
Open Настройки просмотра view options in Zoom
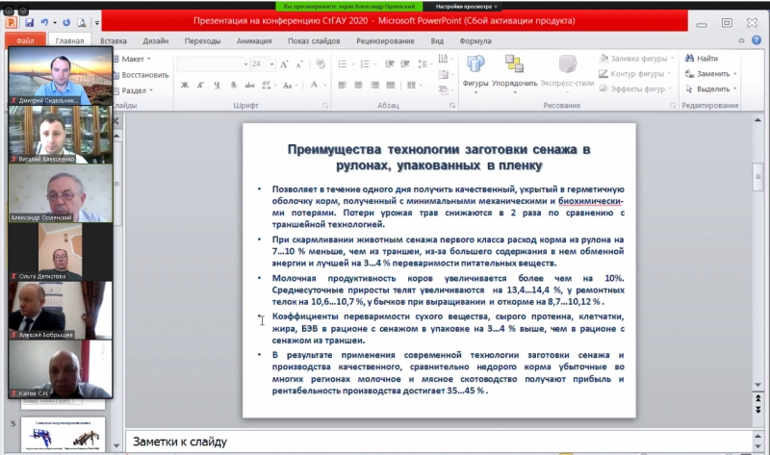pos(466,7)
